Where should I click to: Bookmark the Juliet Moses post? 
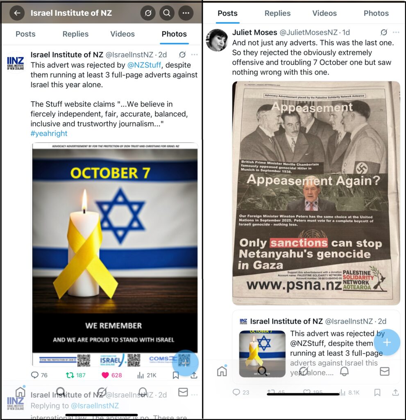[x=377, y=393]
